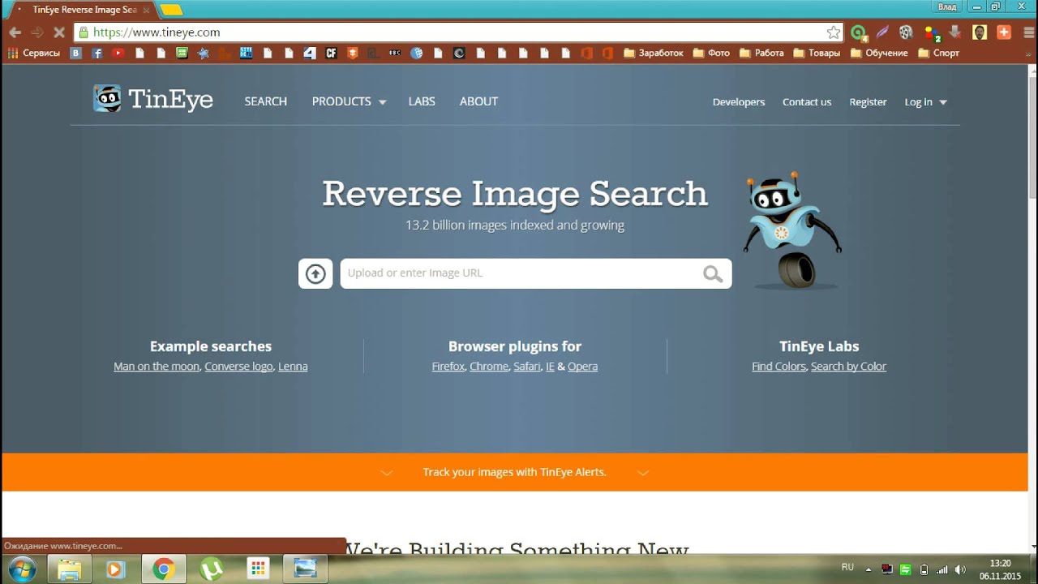Click the TinEye robot logo in header
1038x584 pixels.
tap(107, 99)
